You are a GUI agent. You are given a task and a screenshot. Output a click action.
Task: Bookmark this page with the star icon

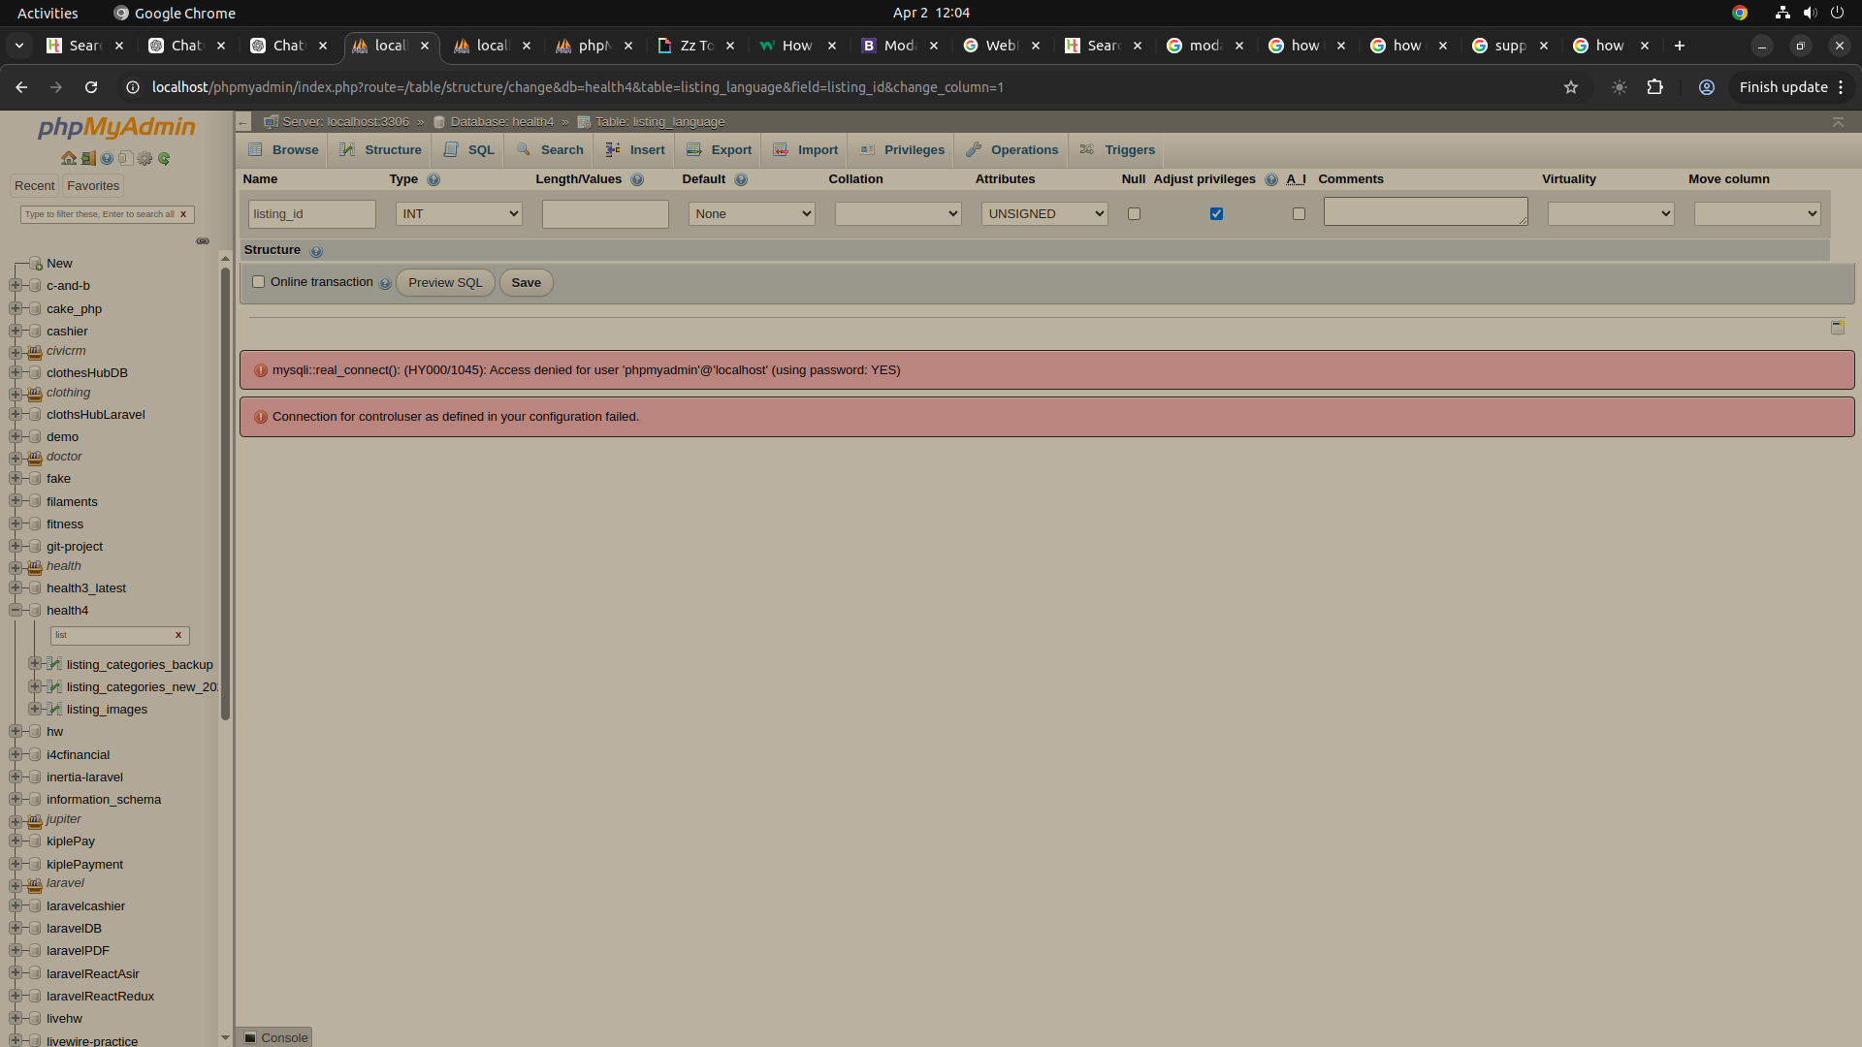(1571, 87)
